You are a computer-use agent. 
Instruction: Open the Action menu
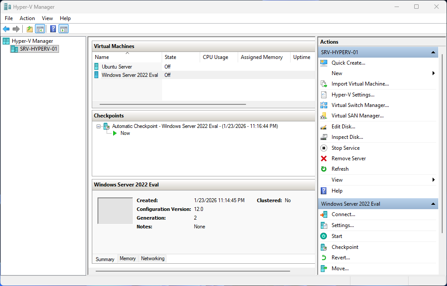(27, 18)
